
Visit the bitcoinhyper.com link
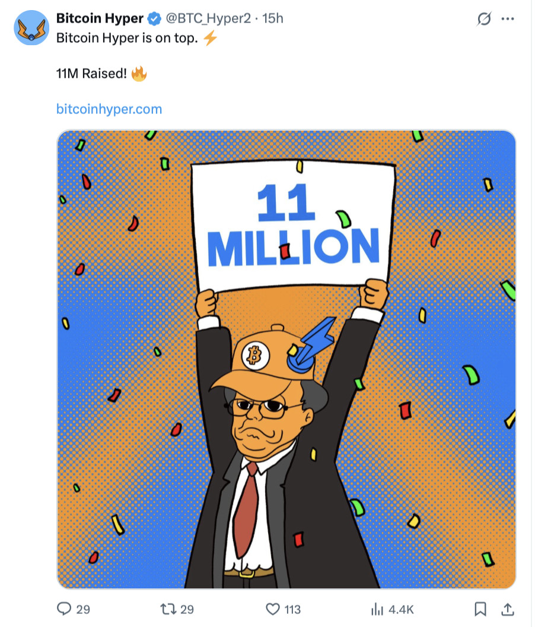[x=109, y=109]
